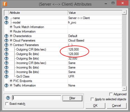Expand the Cloud Parameters node
The width and height of the screenshot is (130, 112).
11,40
